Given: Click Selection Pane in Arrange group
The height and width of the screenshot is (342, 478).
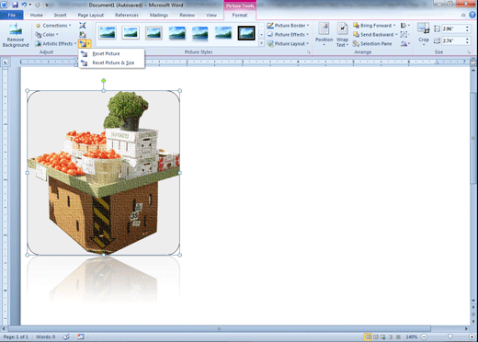Looking at the screenshot, I should (x=372, y=44).
